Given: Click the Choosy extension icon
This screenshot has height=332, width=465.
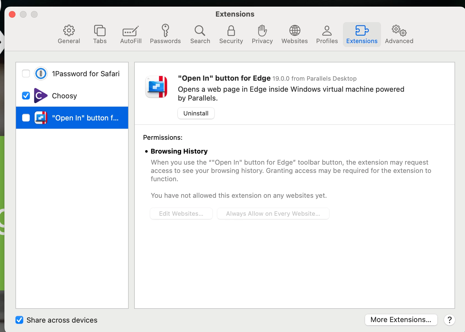Looking at the screenshot, I should coord(41,96).
